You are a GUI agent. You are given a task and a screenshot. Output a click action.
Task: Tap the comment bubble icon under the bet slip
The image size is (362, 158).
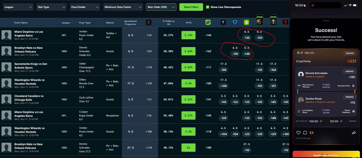pyautogui.click(x=305, y=132)
